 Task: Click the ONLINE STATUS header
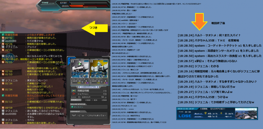point(78,104)
